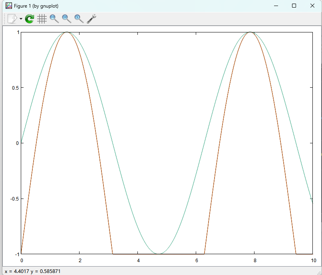Open settings with the wrench icon
322x275 pixels.
click(91, 19)
